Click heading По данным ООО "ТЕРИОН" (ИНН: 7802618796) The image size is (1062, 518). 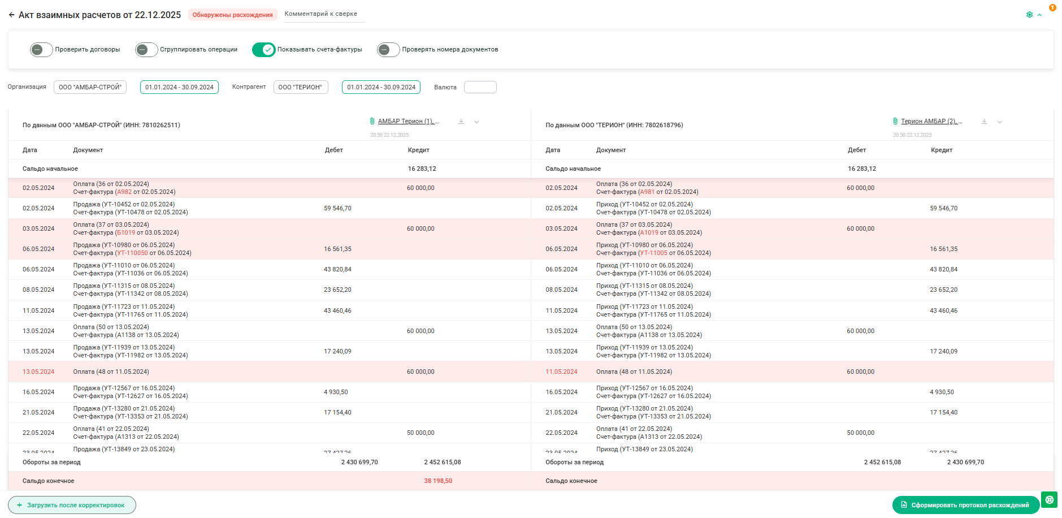[x=614, y=126]
